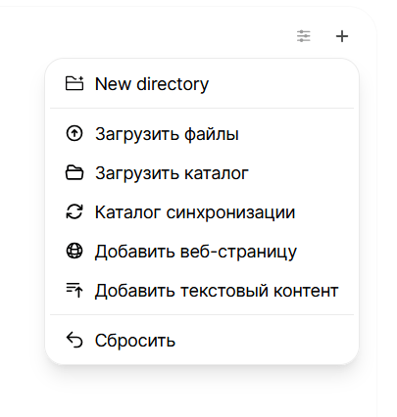Click the circular sync arrows icon
This screenshot has height=417, width=397.
coord(74,211)
